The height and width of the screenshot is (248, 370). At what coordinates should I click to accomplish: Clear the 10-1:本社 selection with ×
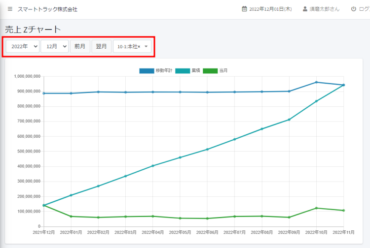point(139,47)
